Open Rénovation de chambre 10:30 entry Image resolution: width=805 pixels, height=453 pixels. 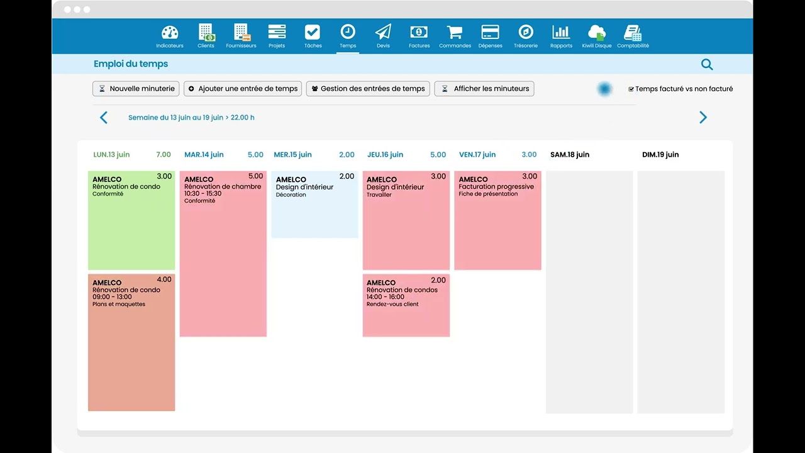coord(223,254)
